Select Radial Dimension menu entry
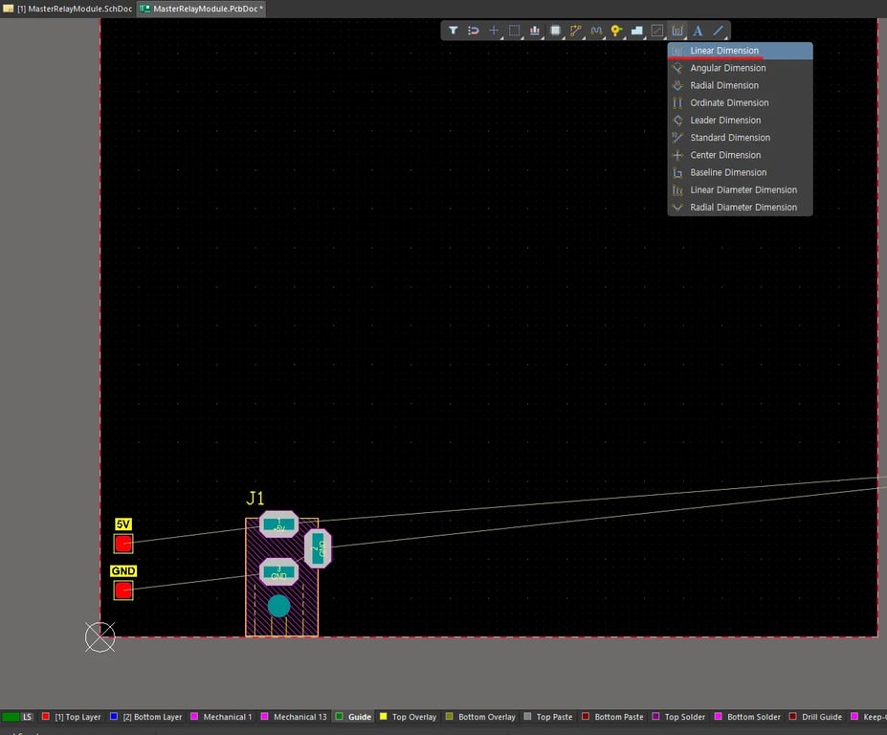This screenshot has height=735, width=887. point(741,85)
